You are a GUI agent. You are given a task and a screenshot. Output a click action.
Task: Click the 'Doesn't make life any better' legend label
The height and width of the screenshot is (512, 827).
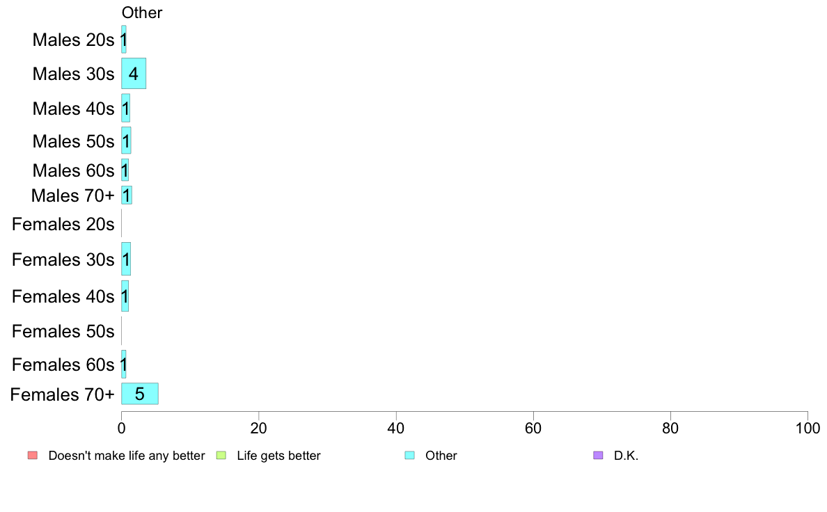tap(127, 456)
